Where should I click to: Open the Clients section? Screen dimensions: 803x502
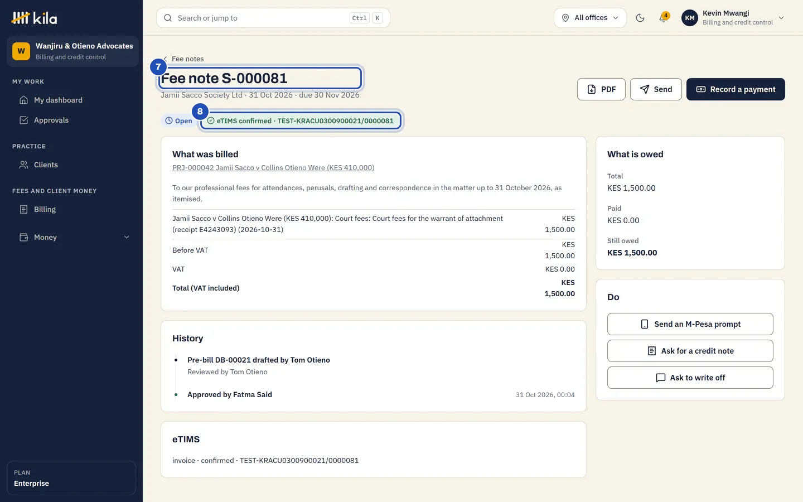(71, 165)
